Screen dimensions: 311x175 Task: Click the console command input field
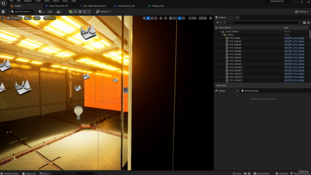click(x=73, y=174)
